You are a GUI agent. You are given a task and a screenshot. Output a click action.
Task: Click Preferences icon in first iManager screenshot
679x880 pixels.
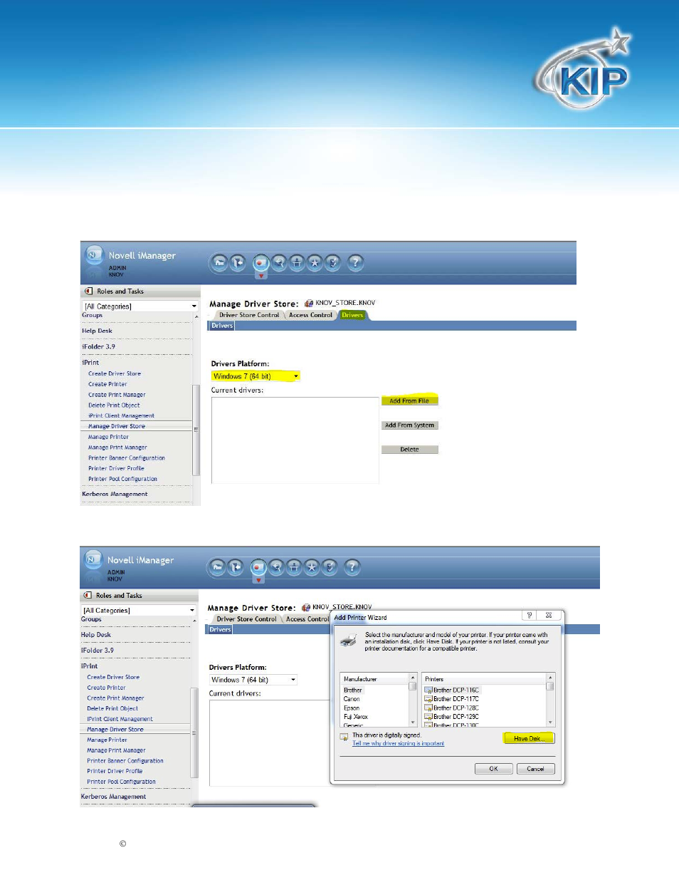(x=333, y=263)
